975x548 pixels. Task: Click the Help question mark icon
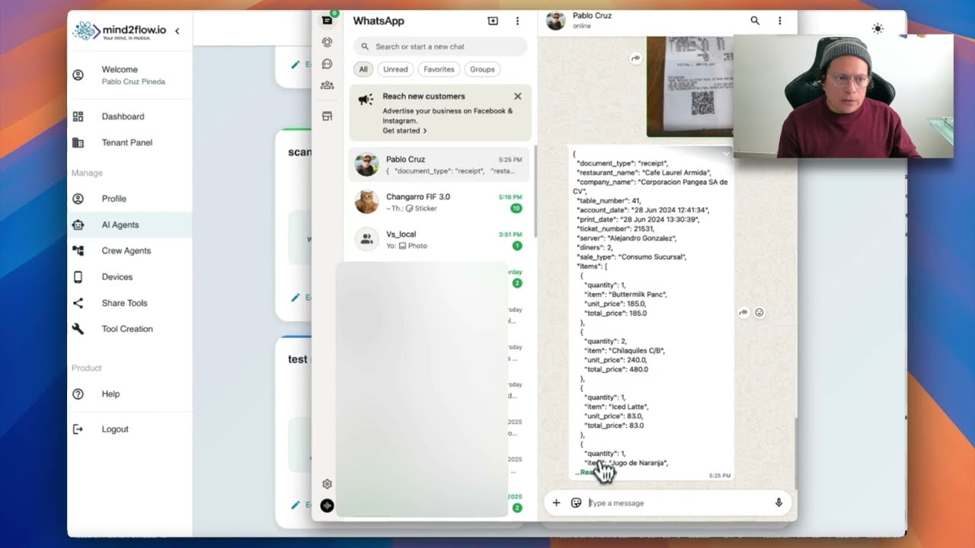[78, 394]
